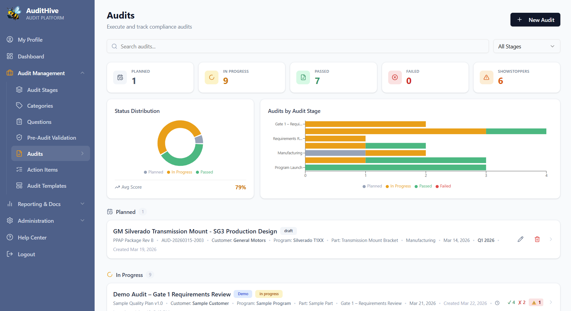Click the Passed document check icon
Image resolution: width=571 pixels, height=311 pixels.
pyautogui.click(x=303, y=77)
